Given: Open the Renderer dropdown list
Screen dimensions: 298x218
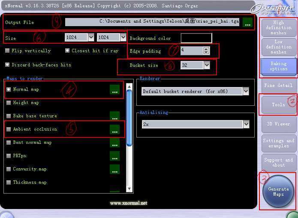Looking at the screenshot, I should [x=246, y=91].
